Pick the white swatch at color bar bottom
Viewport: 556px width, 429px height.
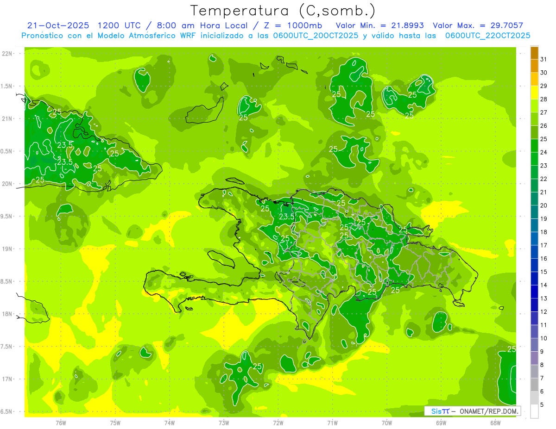tap(534, 411)
